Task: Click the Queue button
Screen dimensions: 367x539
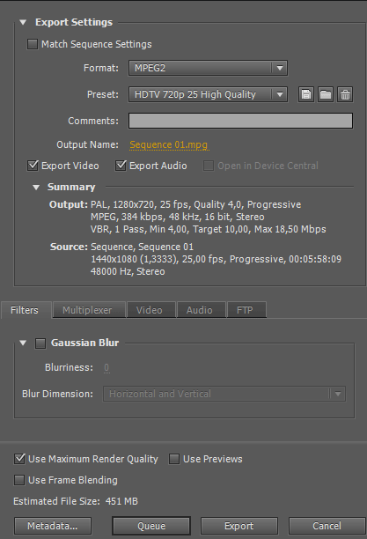Action: coord(151,526)
